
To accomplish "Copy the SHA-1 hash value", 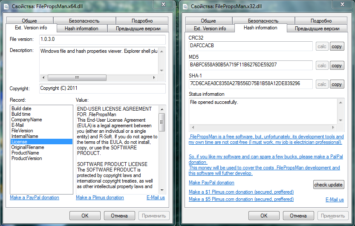I will click(x=337, y=84).
